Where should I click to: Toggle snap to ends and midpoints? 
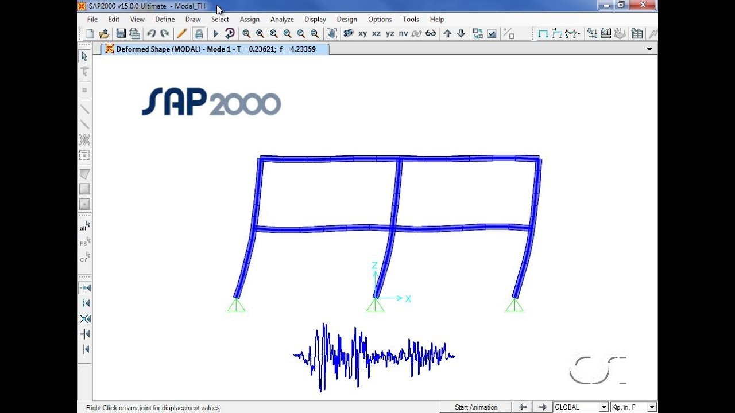point(85,303)
